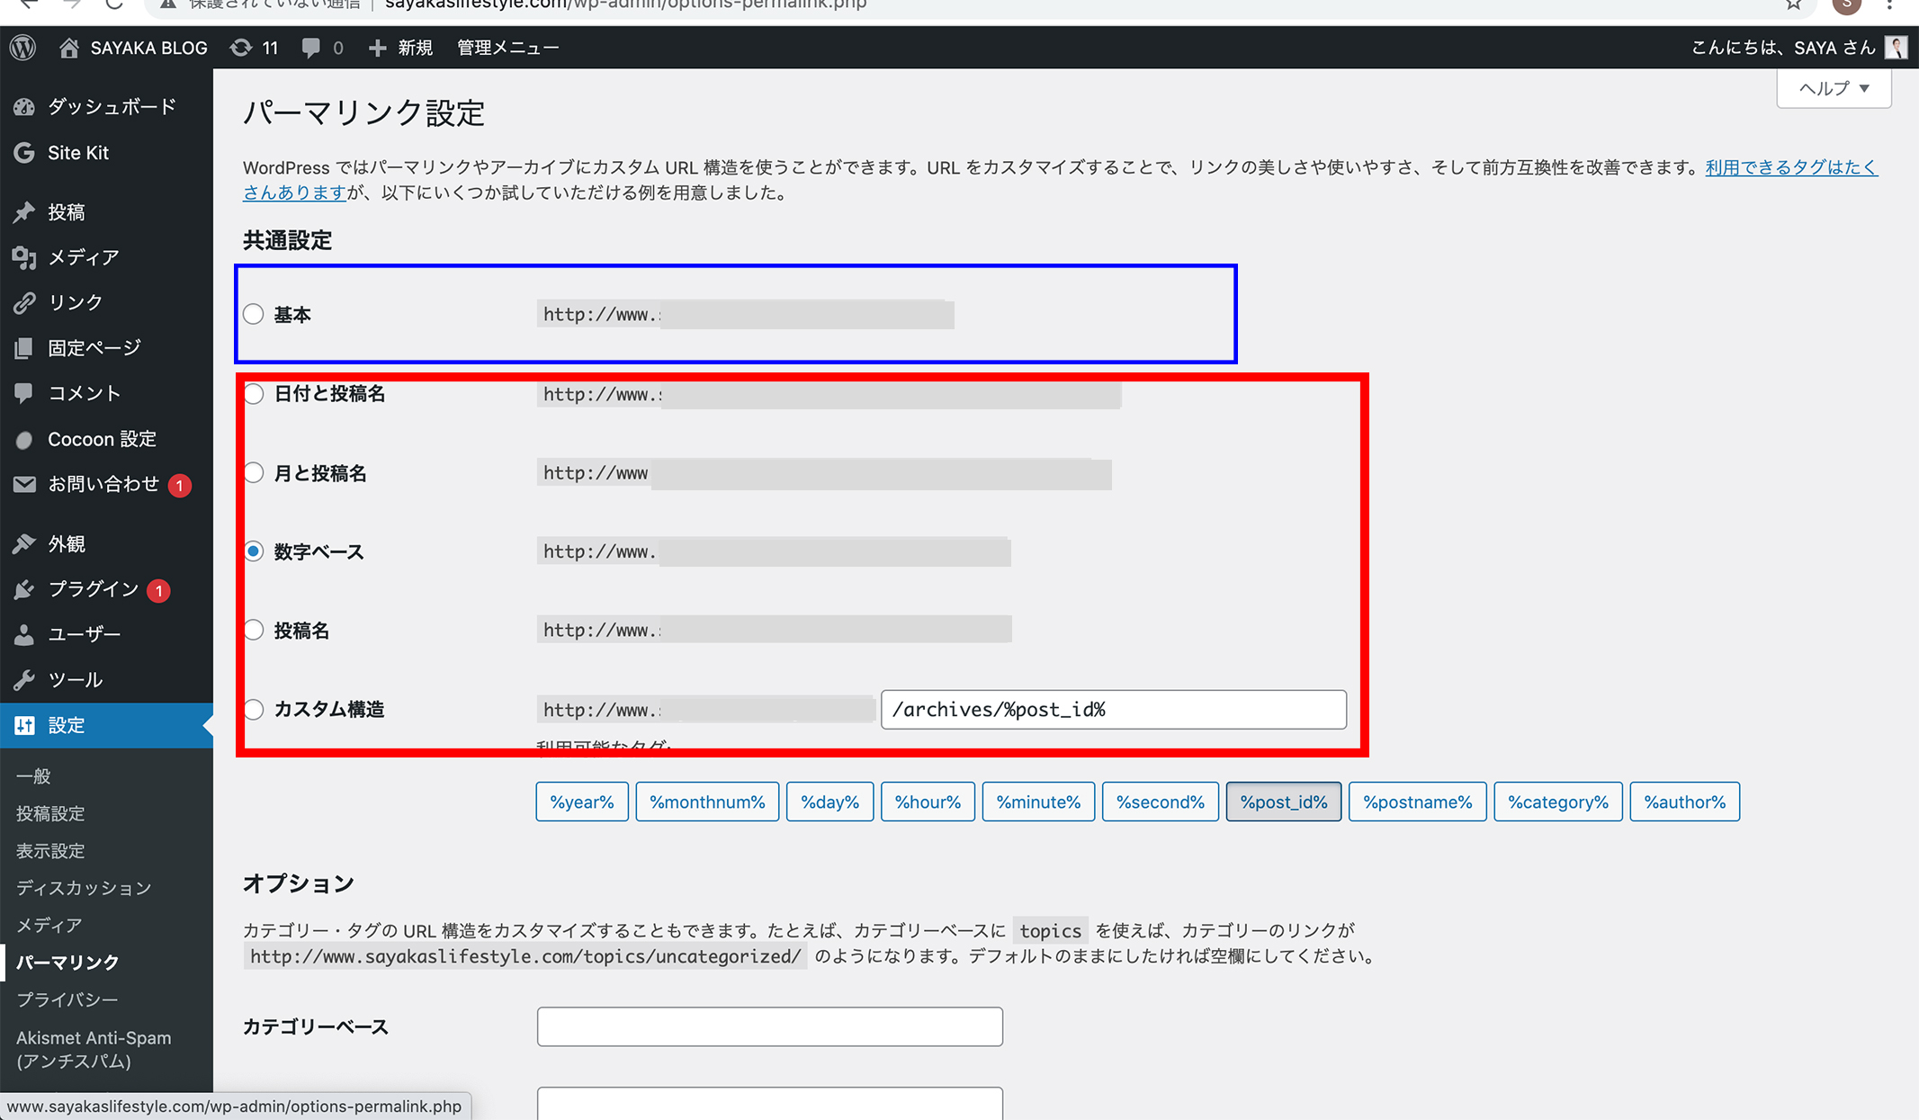Click the プラグイン plug icon
The height and width of the screenshot is (1120, 1919).
click(24, 589)
